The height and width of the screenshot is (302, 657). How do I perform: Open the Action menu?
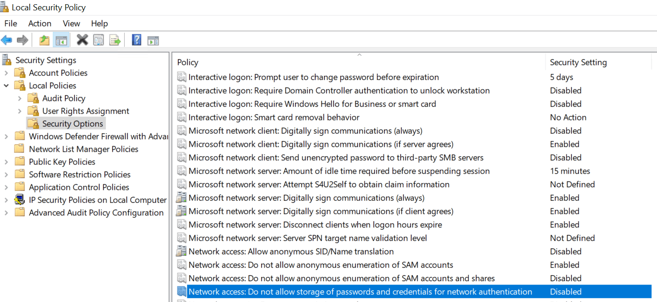point(40,23)
